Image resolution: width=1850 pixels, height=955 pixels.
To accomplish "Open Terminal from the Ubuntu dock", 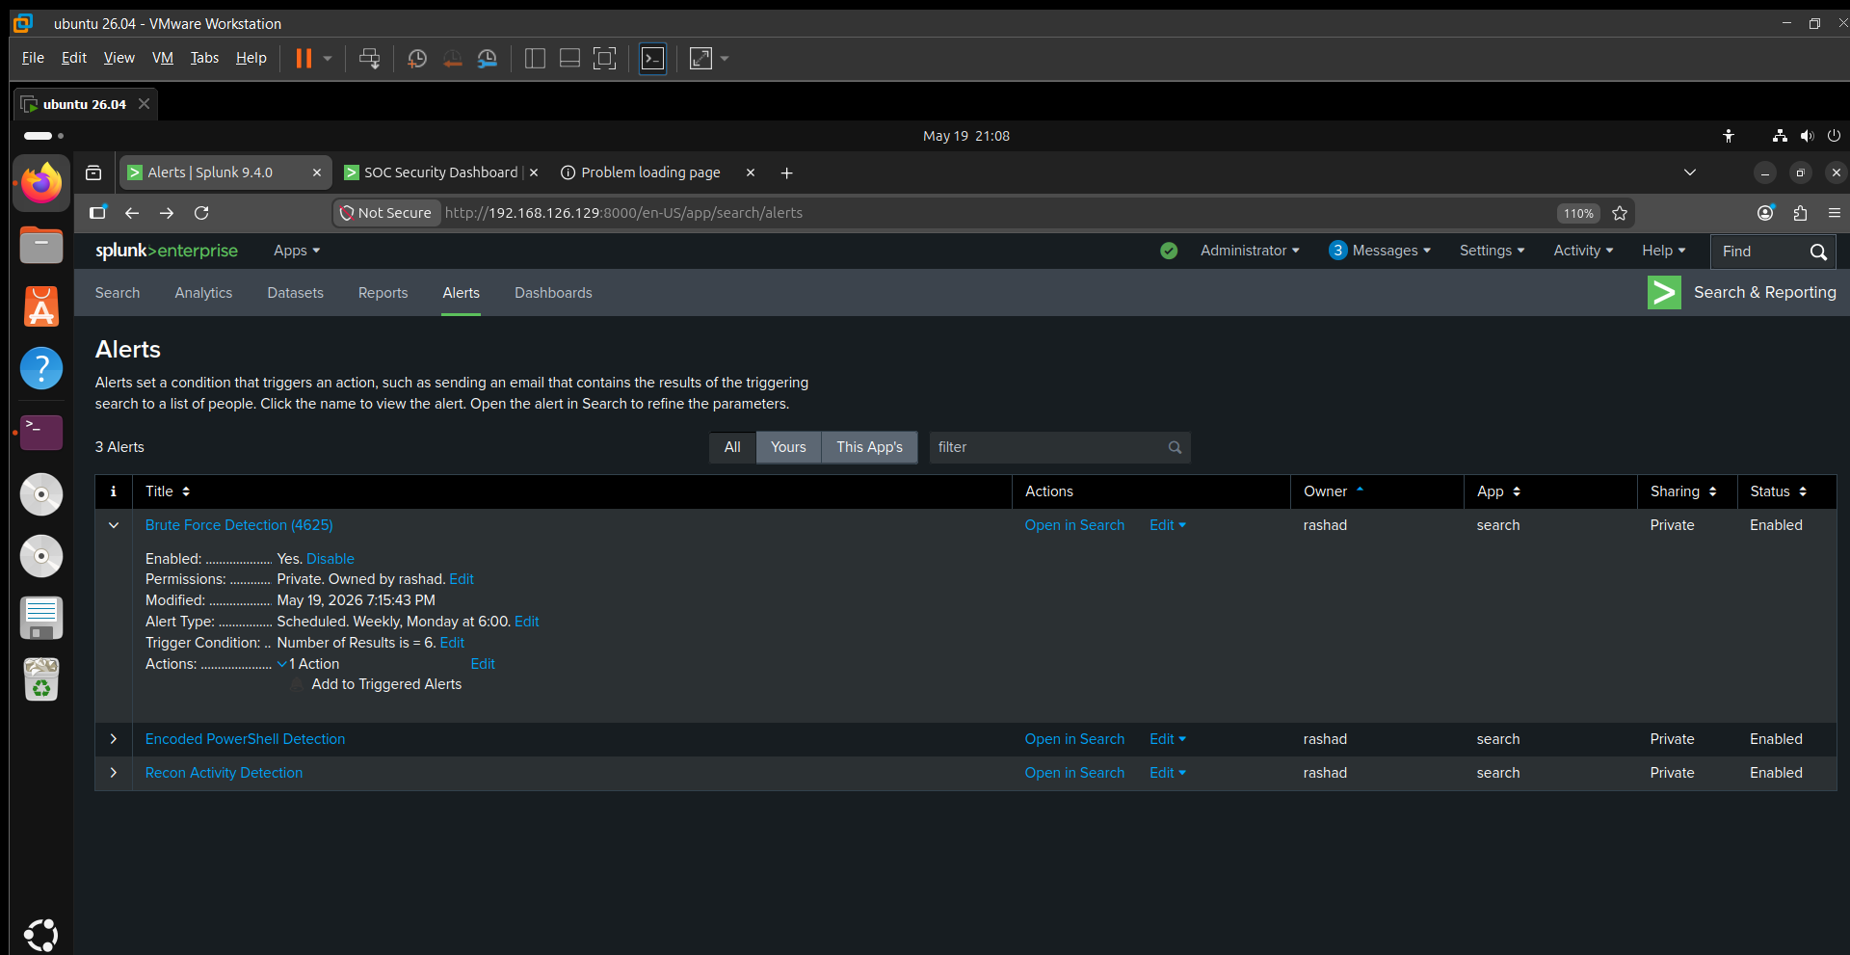I will 41,432.
